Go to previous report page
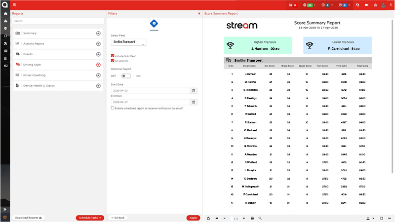Screen dimensions: 395x222 [x=225, y=218]
